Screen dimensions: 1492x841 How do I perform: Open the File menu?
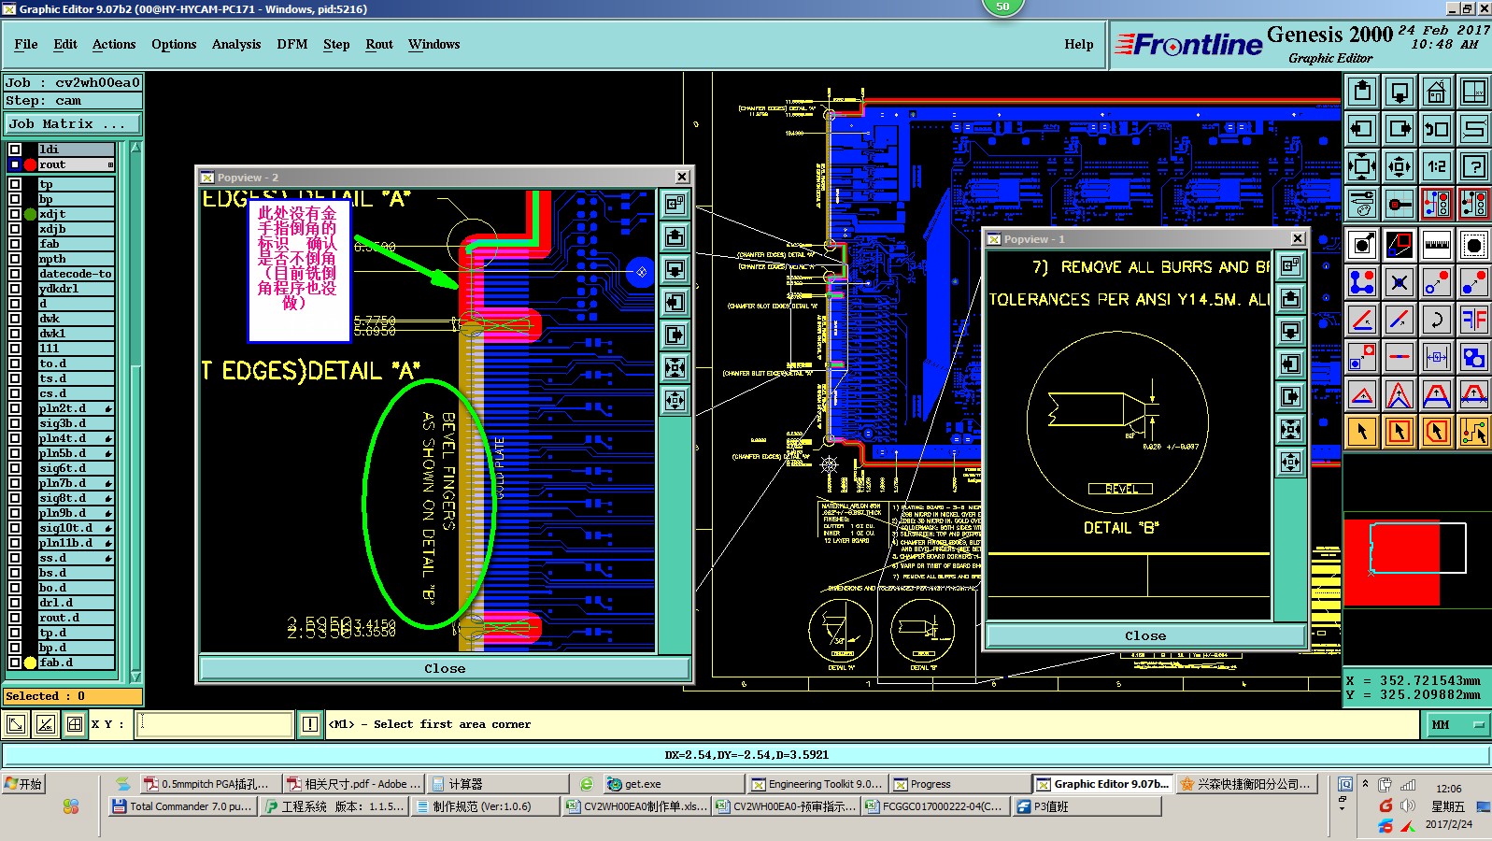coord(26,44)
